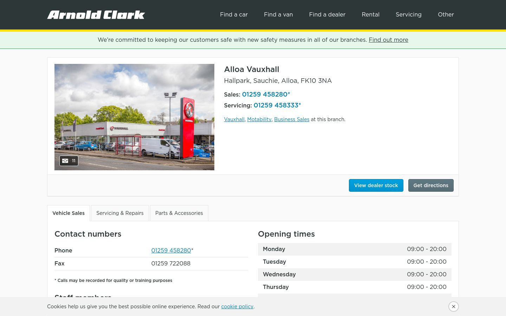Open the Business Sales link
This screenshot has width=506, height=316.
pyautogui.click(x=292, y=119)
